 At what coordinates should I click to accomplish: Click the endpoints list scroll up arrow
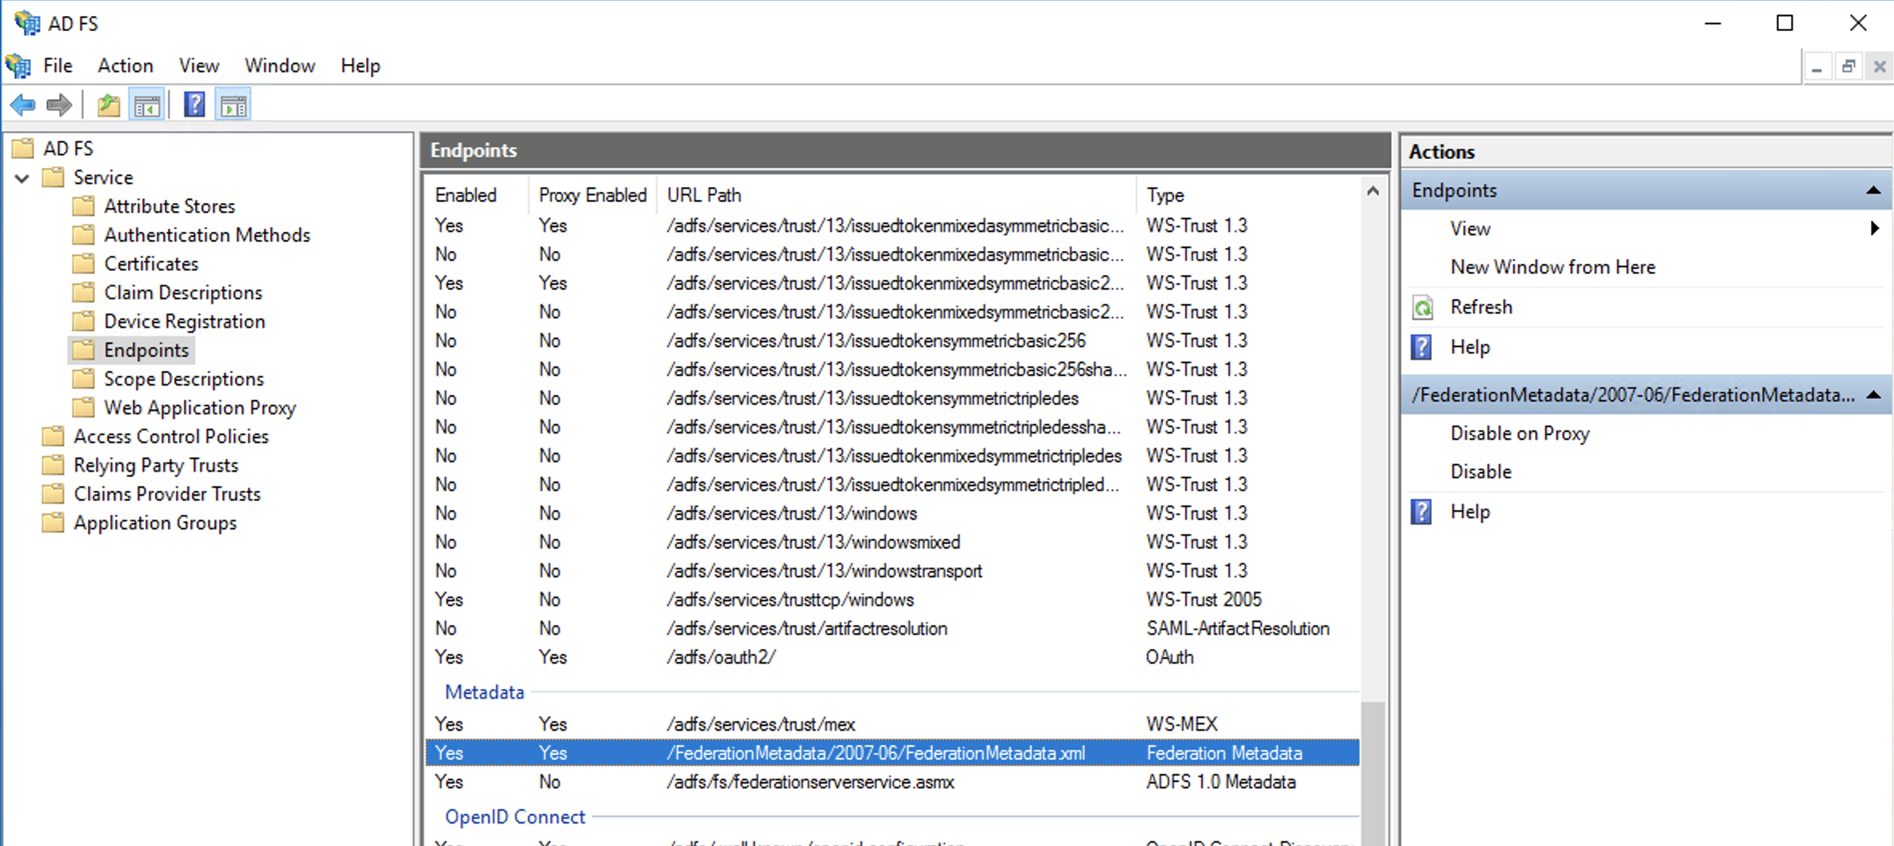[x=1373, y=191]
